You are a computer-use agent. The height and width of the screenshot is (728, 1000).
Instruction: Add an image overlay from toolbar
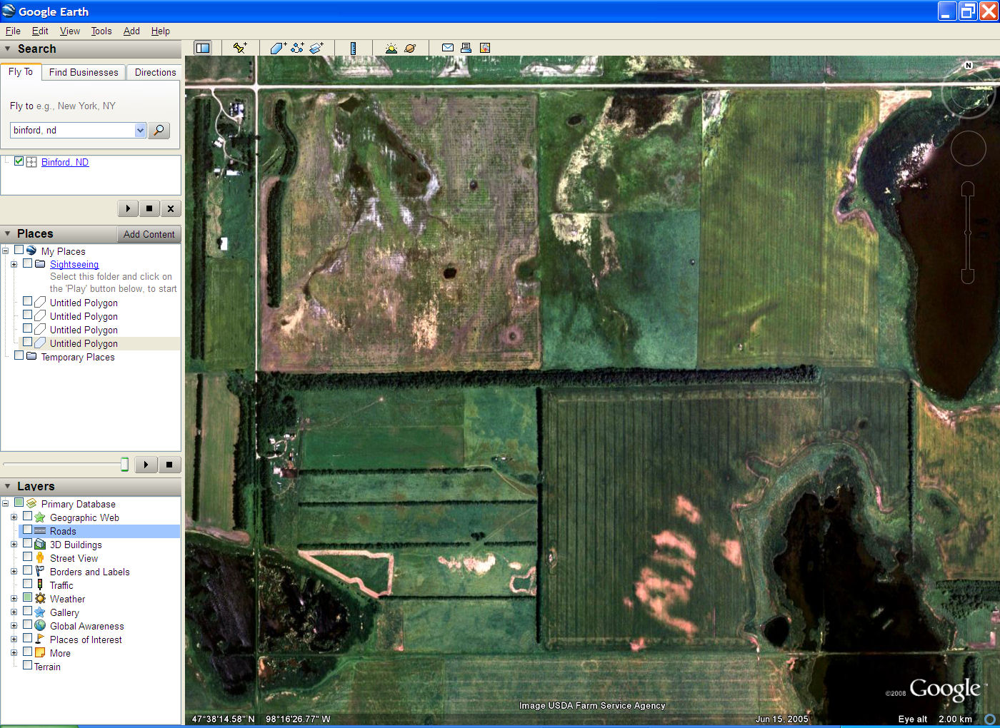pos(316,48)
